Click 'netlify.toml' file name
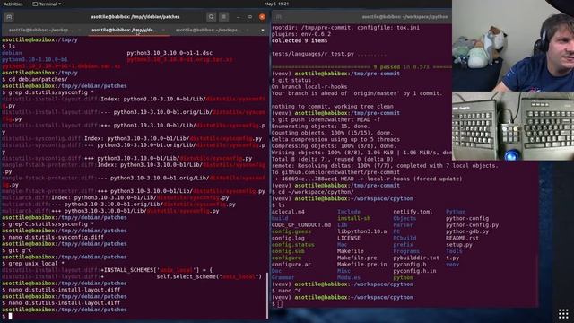 click(x=413, y=212)
